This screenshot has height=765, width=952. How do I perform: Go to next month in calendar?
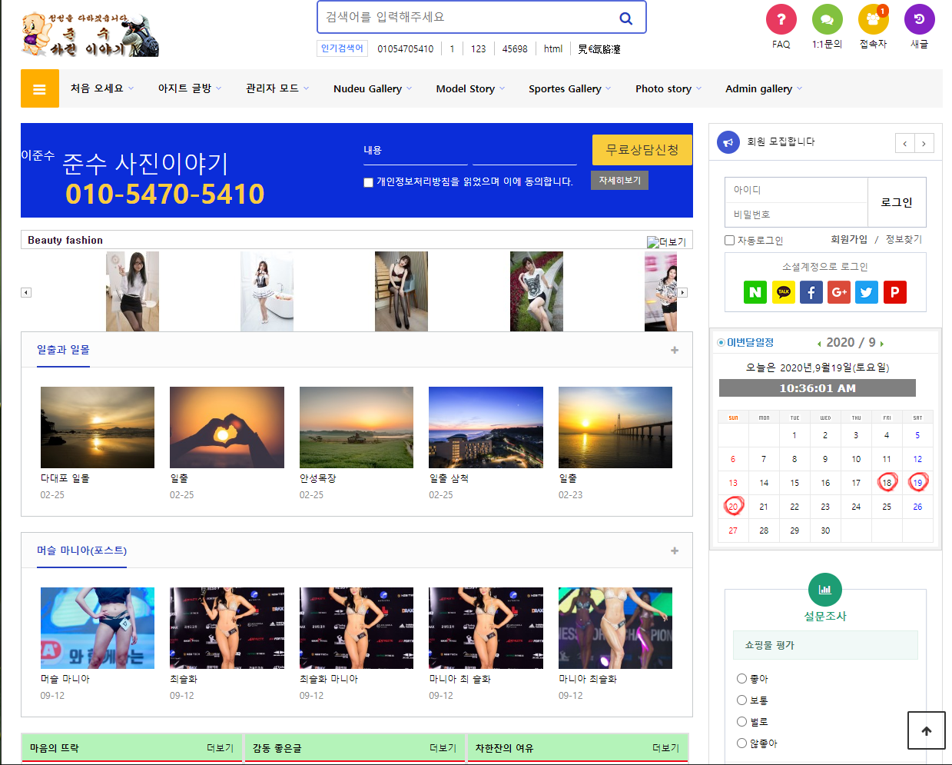[882, 344]
